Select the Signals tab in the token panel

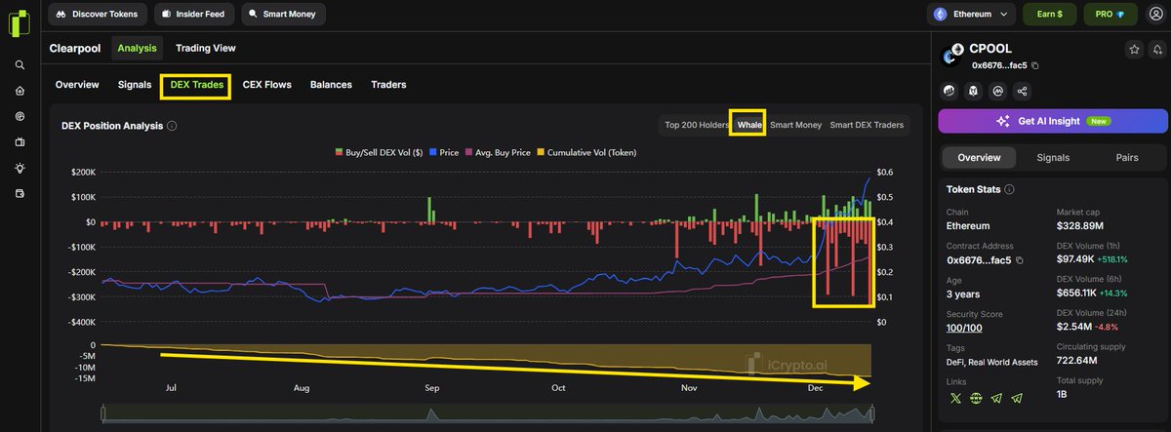1053,157
